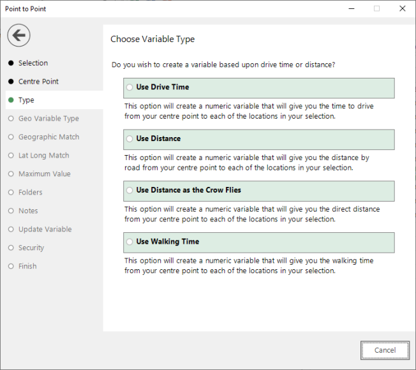Navigate to Lat Long Match step

pos(43,156)
